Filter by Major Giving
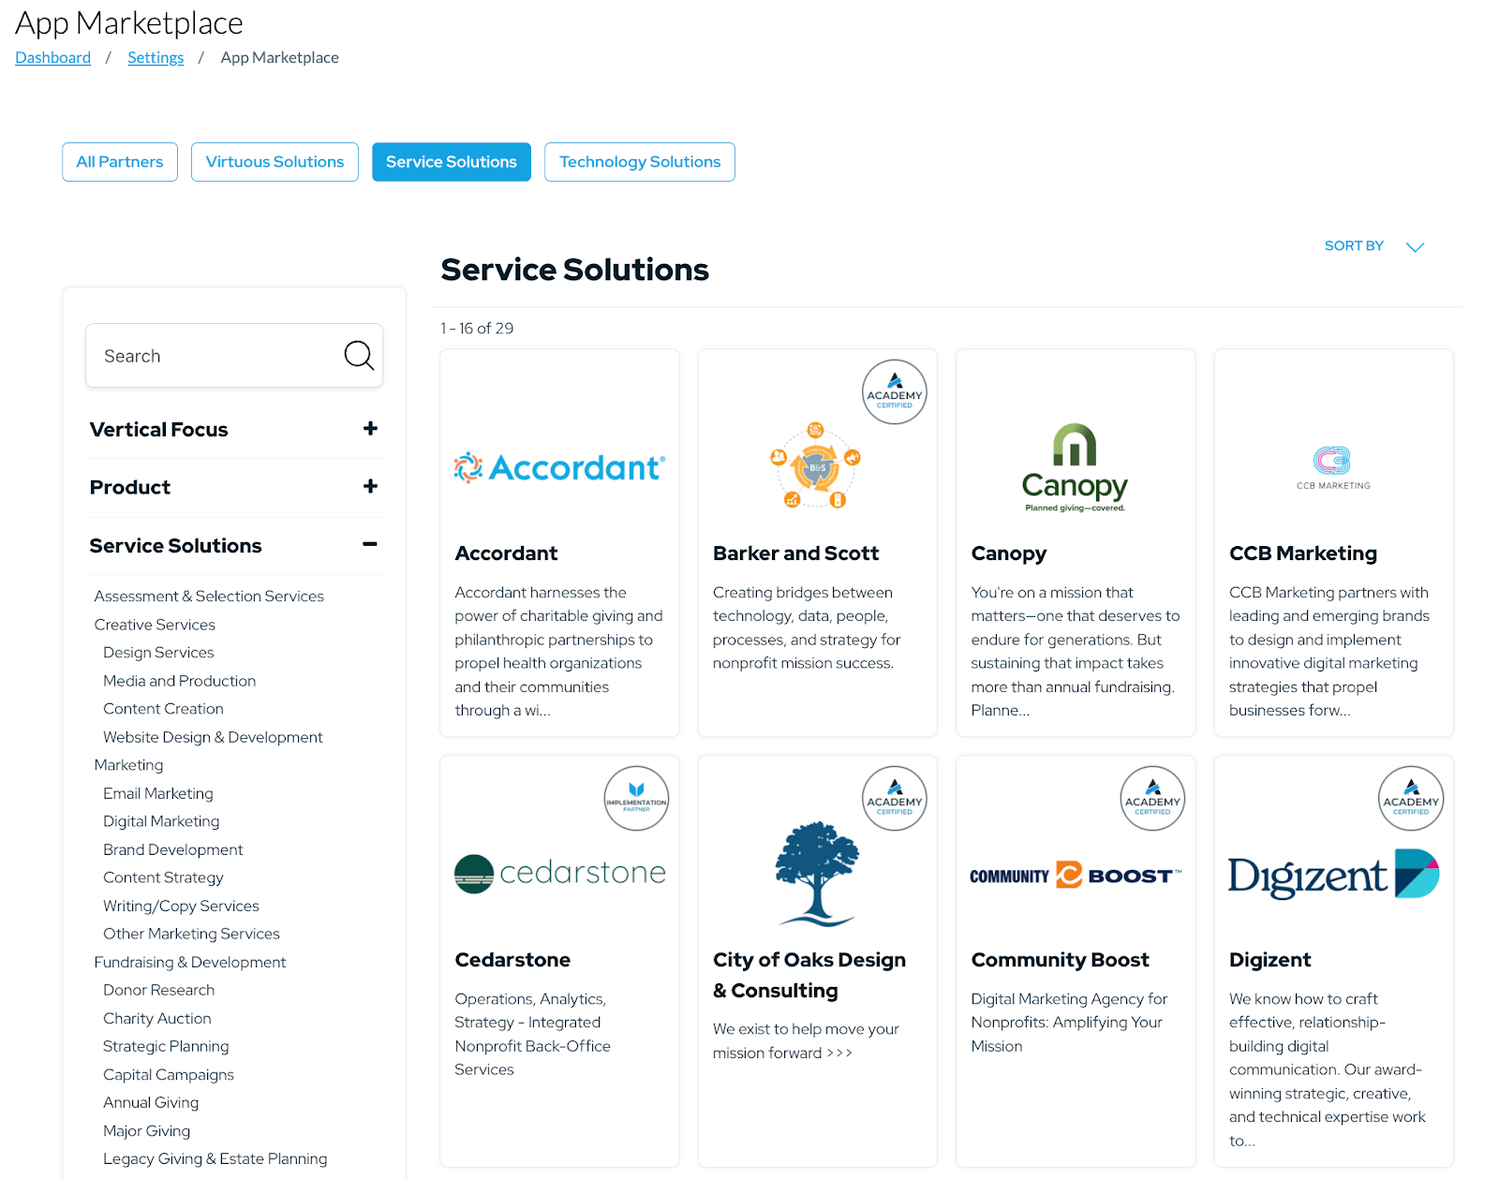1499x1179 pixels. click(x=146, y=1130)
